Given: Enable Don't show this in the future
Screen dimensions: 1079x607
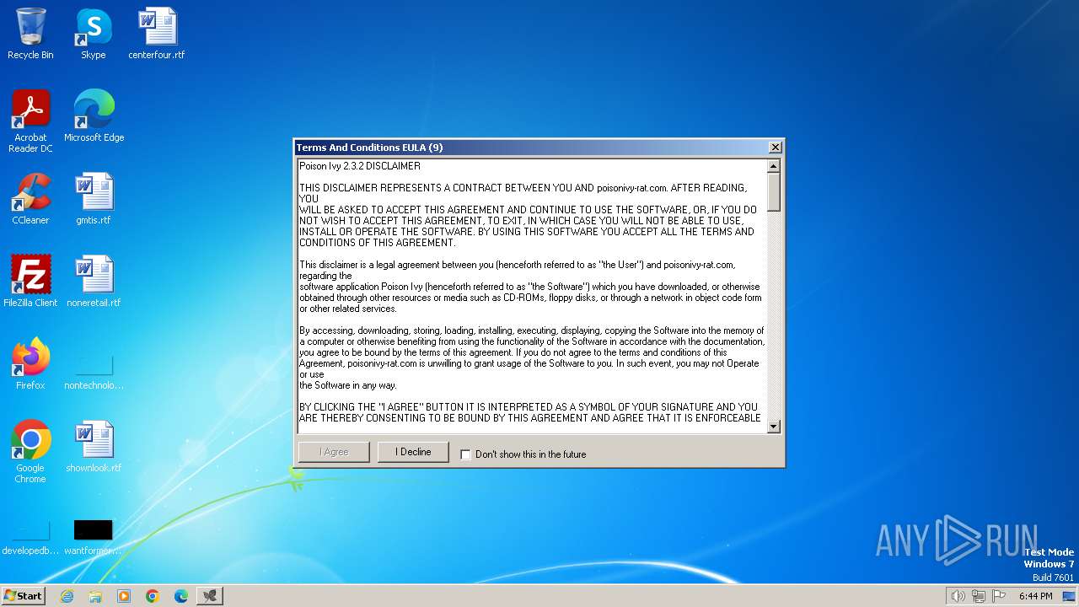Looking at the screenshot, I should [465, 454].
